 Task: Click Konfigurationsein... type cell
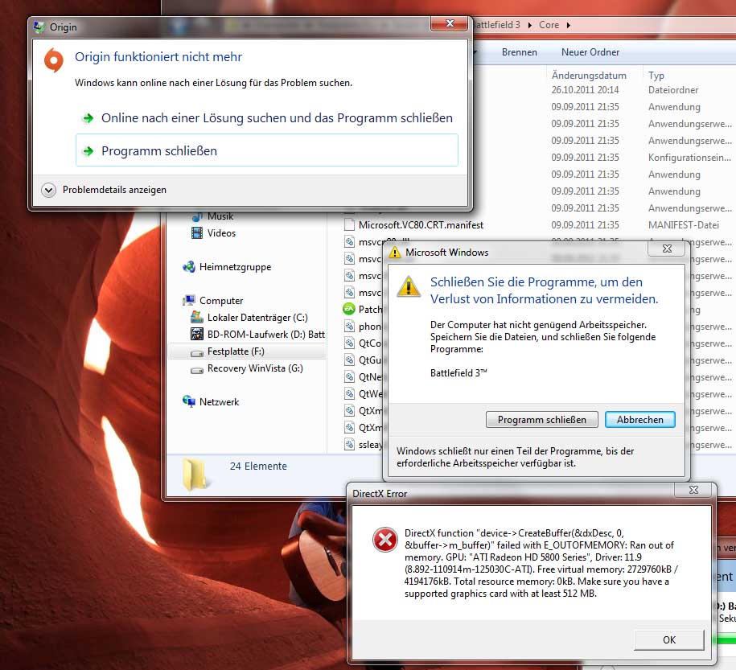click(689, 158)
